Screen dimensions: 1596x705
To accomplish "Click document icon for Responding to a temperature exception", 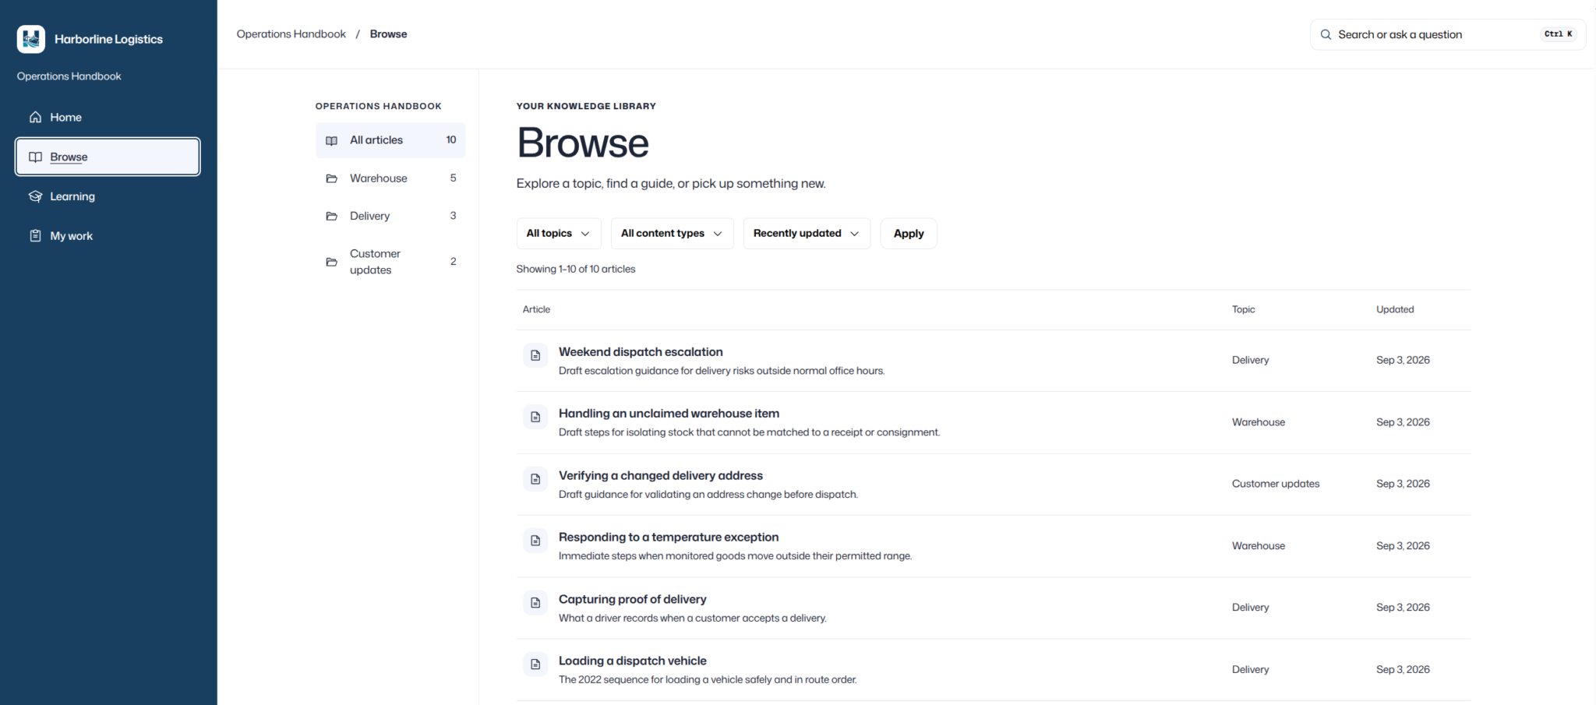I will pos(535,541).
